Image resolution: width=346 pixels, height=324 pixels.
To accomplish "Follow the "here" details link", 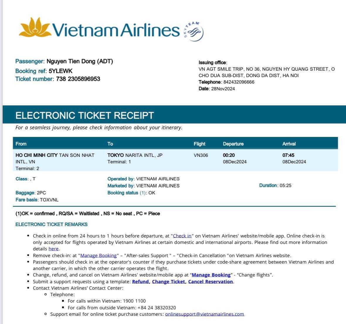I will click(x=53, y=249).
